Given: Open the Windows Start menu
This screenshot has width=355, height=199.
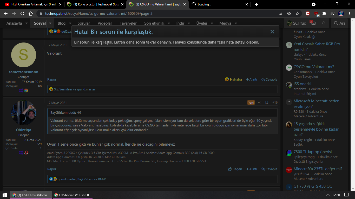Looking at the screenshot, I should 5,195.
